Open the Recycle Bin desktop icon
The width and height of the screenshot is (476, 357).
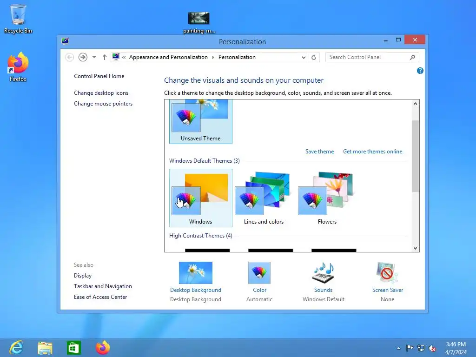pos(18,18)
